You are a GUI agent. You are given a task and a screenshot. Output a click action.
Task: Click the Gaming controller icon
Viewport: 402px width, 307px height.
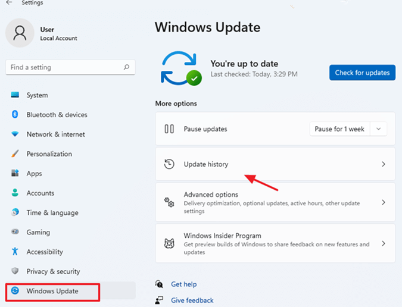[15, 233]
